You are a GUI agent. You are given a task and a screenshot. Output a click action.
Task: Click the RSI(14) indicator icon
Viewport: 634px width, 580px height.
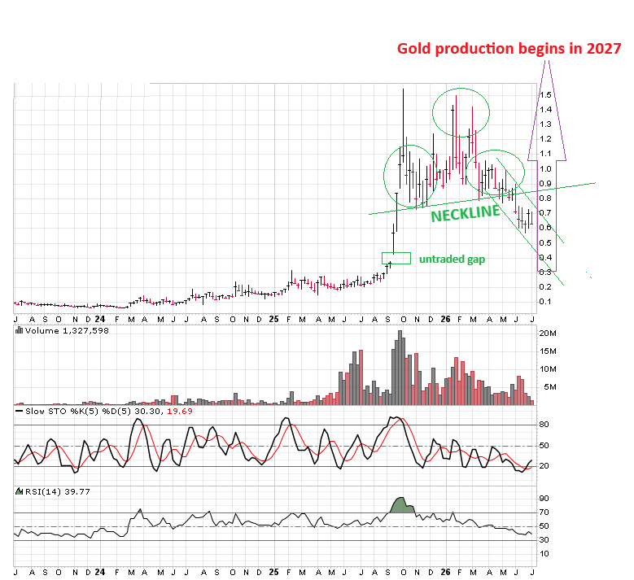[x=19, y=491]
